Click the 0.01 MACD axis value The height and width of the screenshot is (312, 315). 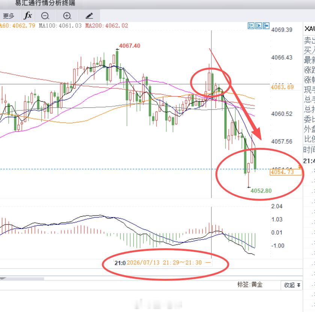pos(277,232)
